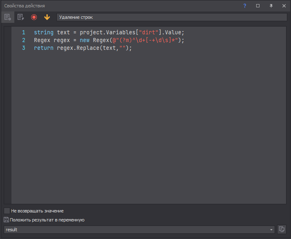Maximize the action properties window
Viewport: 291px width, 239px height.
pos(258,6)
